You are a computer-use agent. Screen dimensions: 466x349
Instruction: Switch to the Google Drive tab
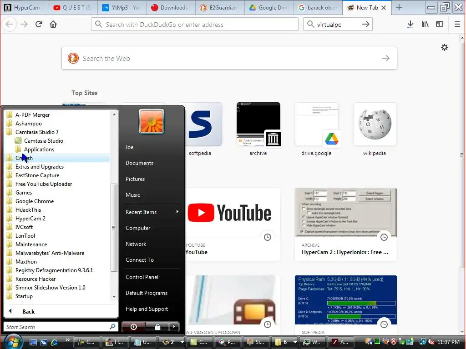[x=269, y=8]
